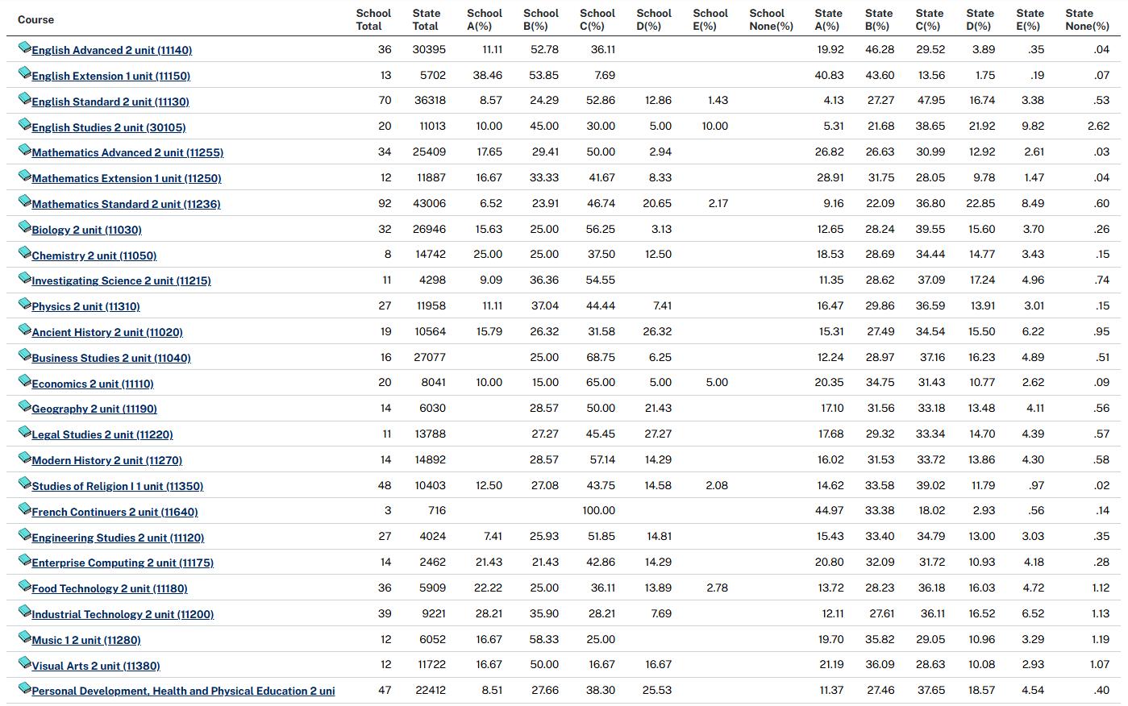Click the State None(%) column header

click(1087, 19)
